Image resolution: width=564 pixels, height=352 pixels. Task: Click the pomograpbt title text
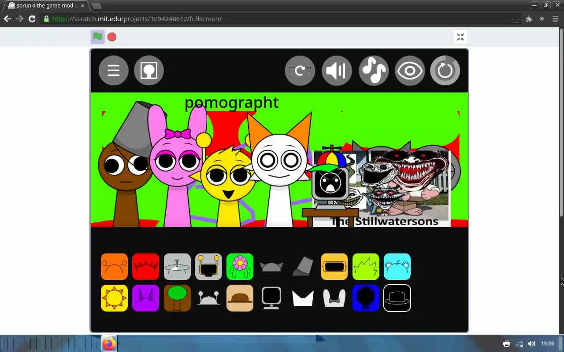point(231,103)
